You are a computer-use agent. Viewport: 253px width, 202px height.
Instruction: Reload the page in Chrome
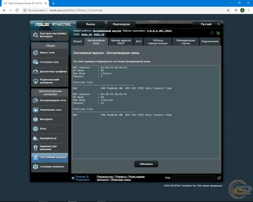[x=17, y=10]
